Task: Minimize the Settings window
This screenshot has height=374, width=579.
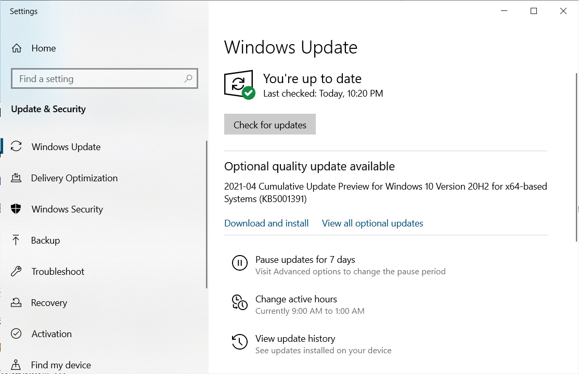Action: [x=504, y=11]
